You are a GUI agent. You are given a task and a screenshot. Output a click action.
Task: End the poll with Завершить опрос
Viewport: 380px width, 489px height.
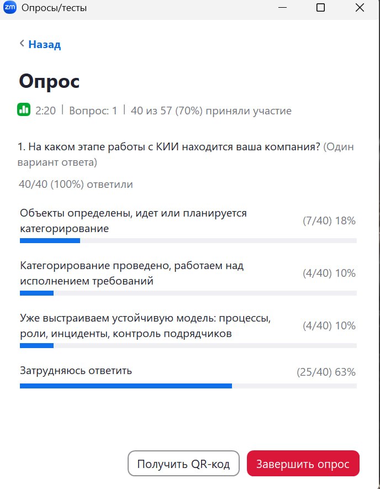(x=303, y=464)
